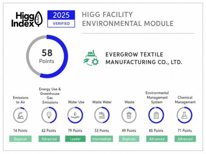The width and height of the screenshot is (206, 154).
Task: Click the 58 Points overall score
Action: click(47, 56)
